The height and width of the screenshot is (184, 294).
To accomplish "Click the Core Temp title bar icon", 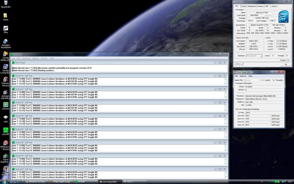I will click(x=235, y=72).
